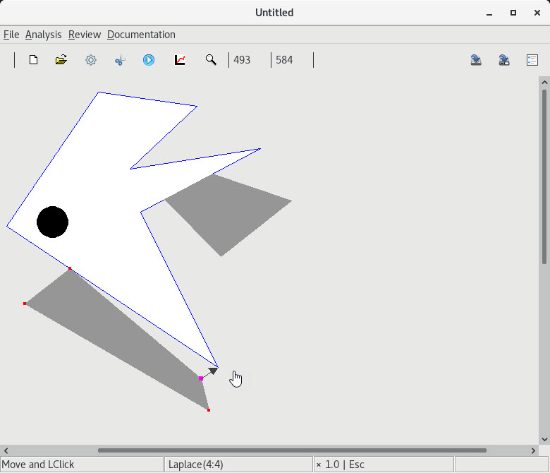The height and width of the screenshot is (473, 550).
Task: Click the Laplace(4:4) status field
Action: 238,465
